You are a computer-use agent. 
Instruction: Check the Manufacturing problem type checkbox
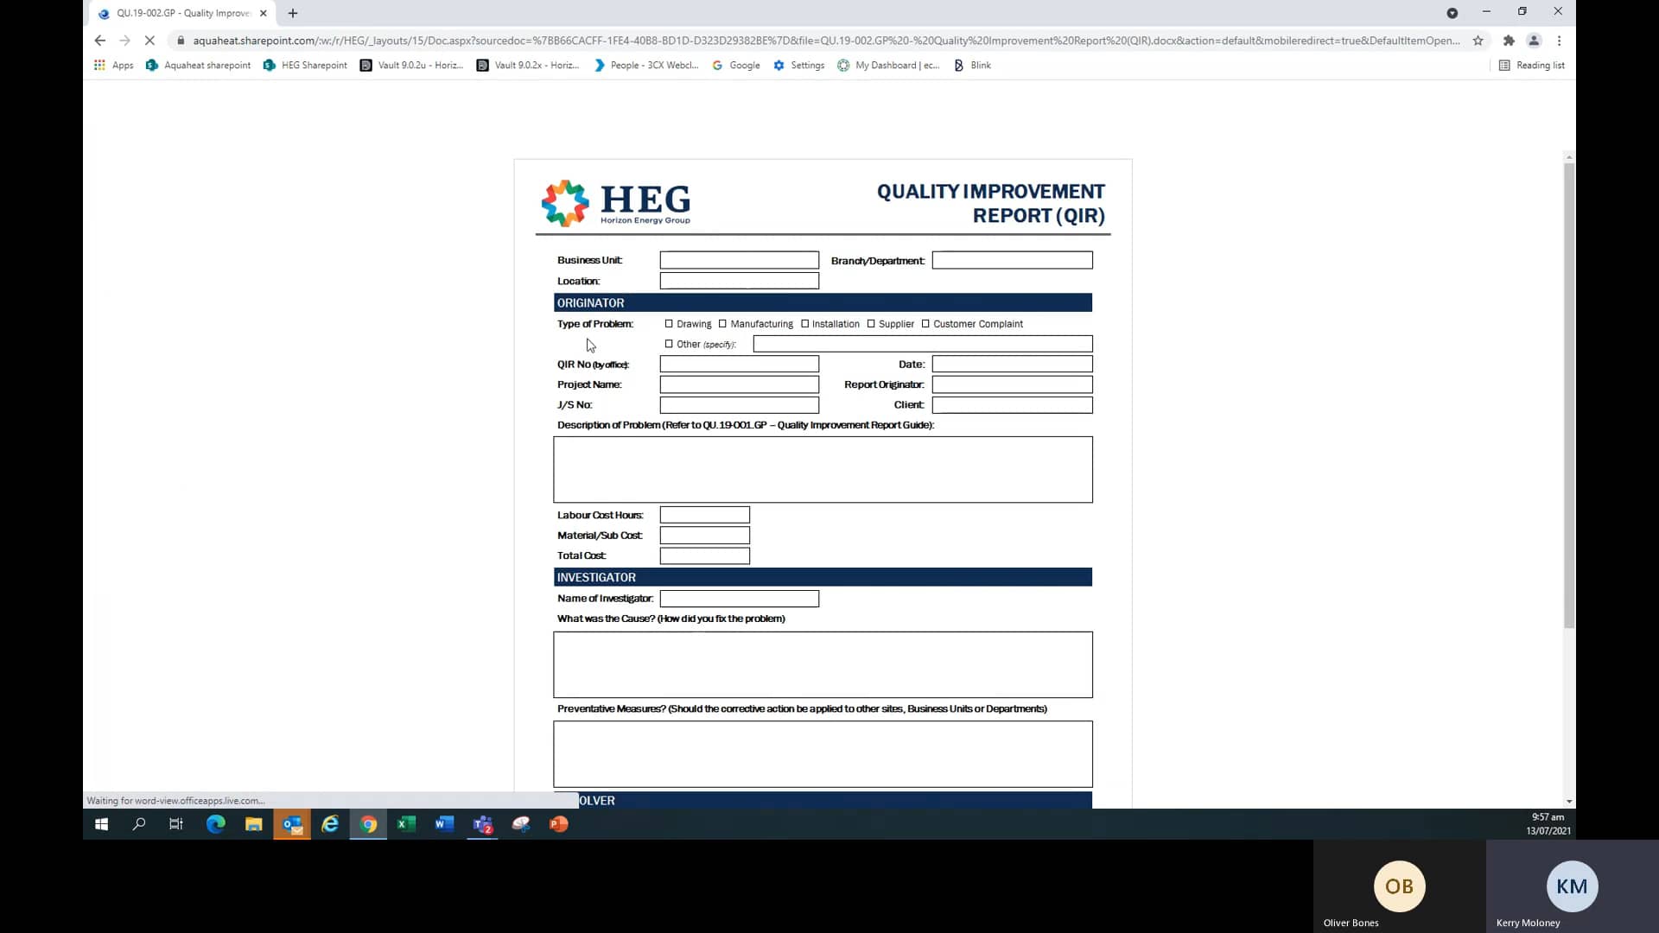click(x=723, y=324)
